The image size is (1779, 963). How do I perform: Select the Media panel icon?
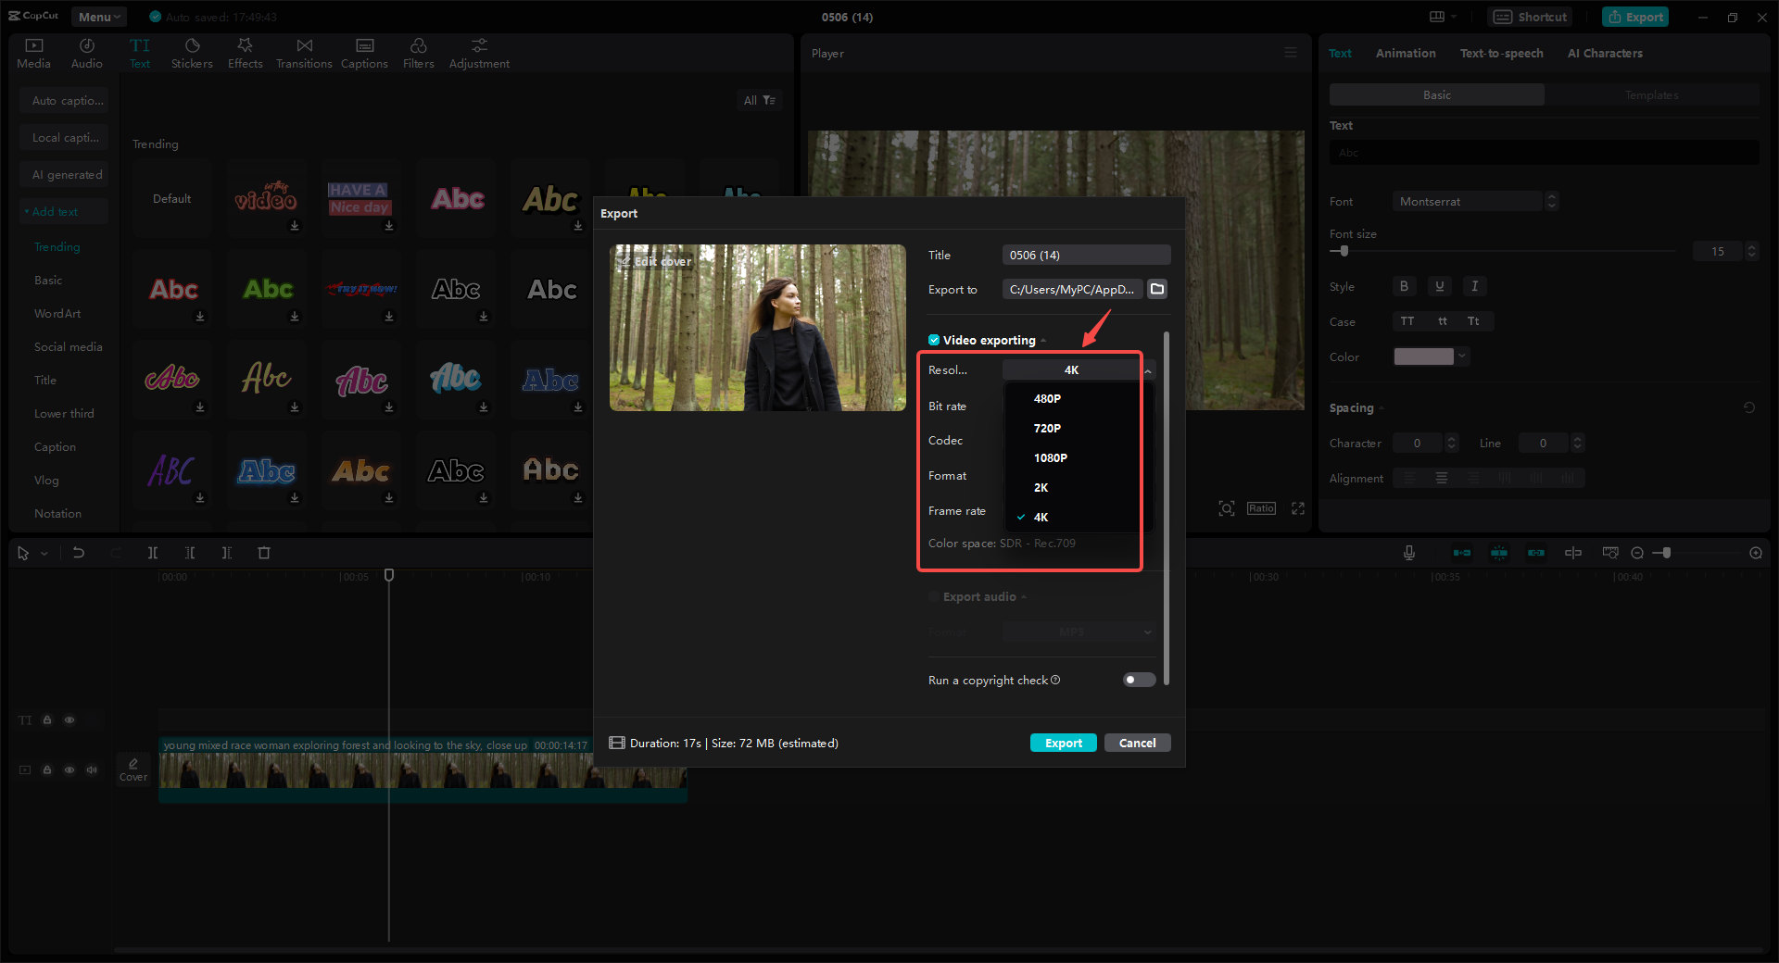pyautogui.click(x=33, y=51)
